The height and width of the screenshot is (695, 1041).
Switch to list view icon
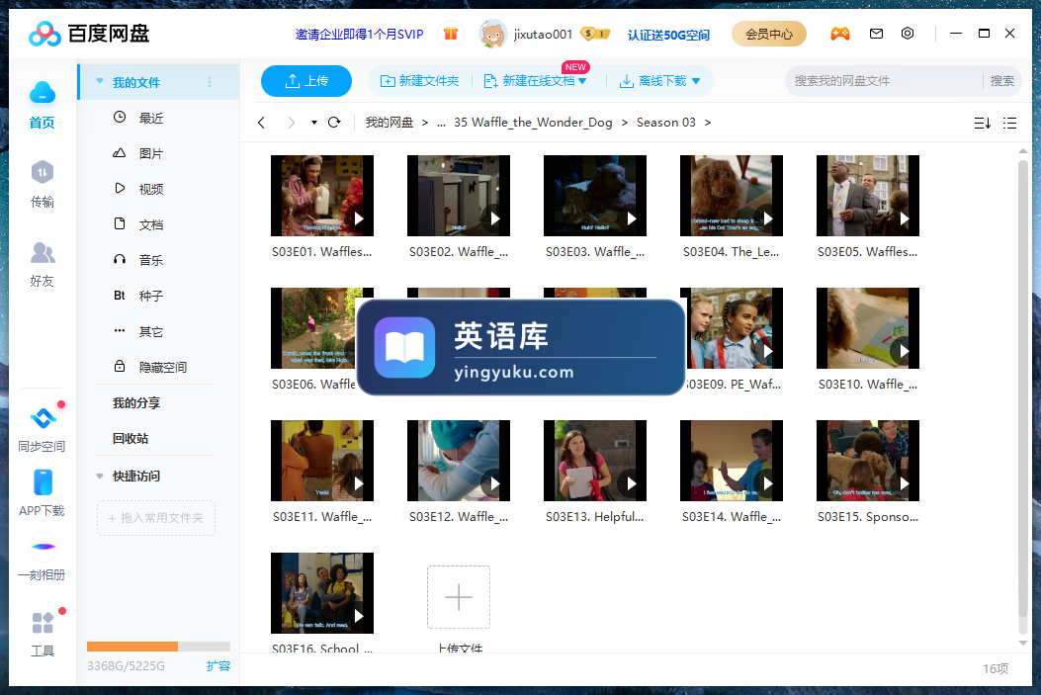point(1009,123)
